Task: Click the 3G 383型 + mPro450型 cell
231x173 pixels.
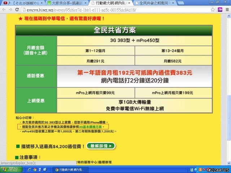Action: click(135, 40)
